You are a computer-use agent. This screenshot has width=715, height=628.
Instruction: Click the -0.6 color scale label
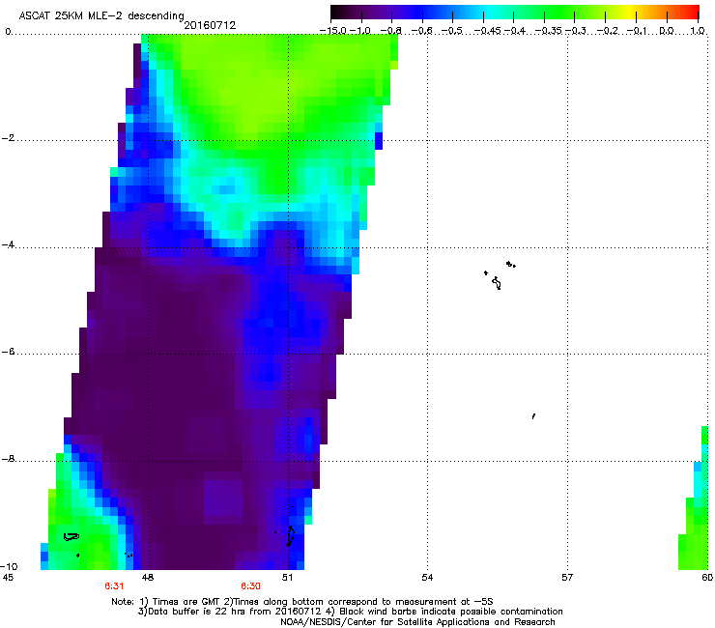tap(422, 31)
